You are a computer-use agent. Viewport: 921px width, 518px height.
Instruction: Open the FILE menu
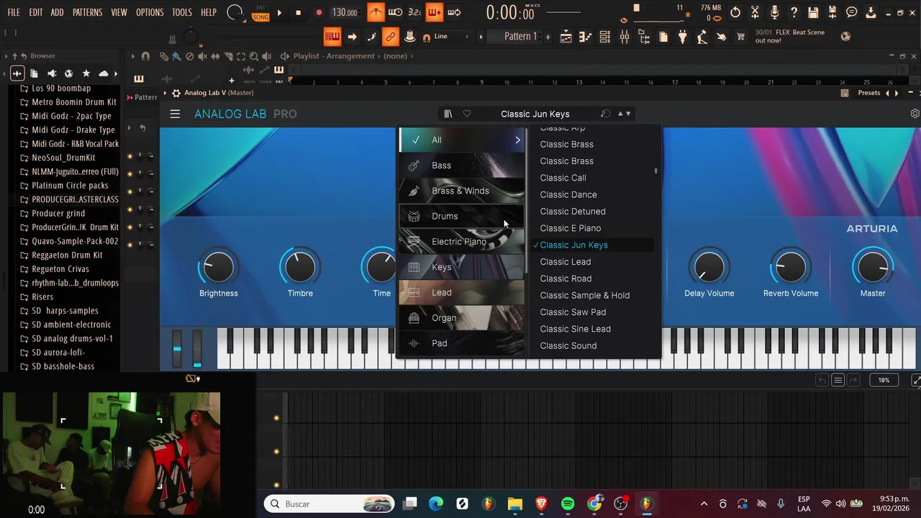tap(14, 12)
